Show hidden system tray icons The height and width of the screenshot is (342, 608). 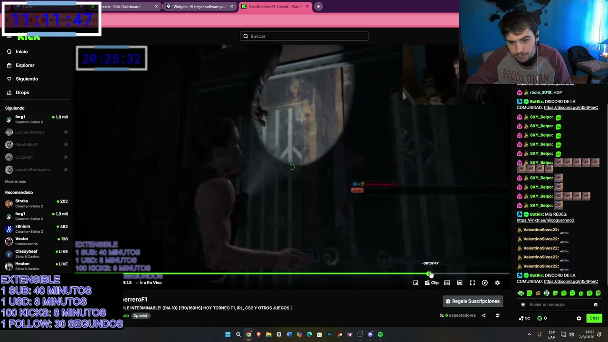click(529, 334)
